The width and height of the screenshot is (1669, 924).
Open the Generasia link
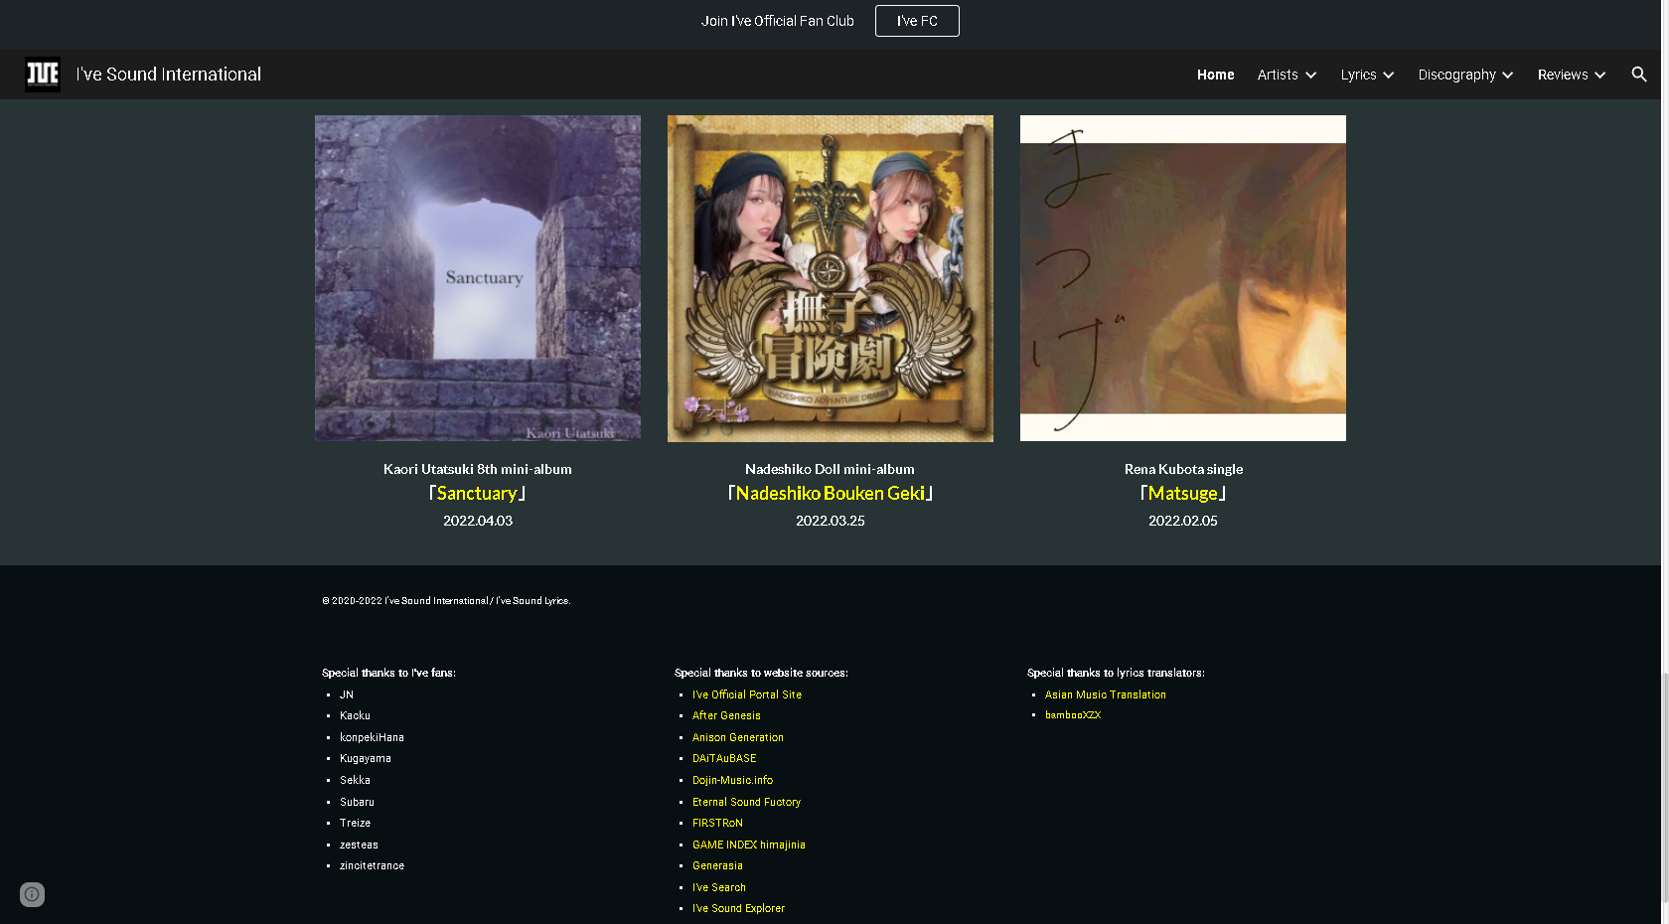pos(717,865)
